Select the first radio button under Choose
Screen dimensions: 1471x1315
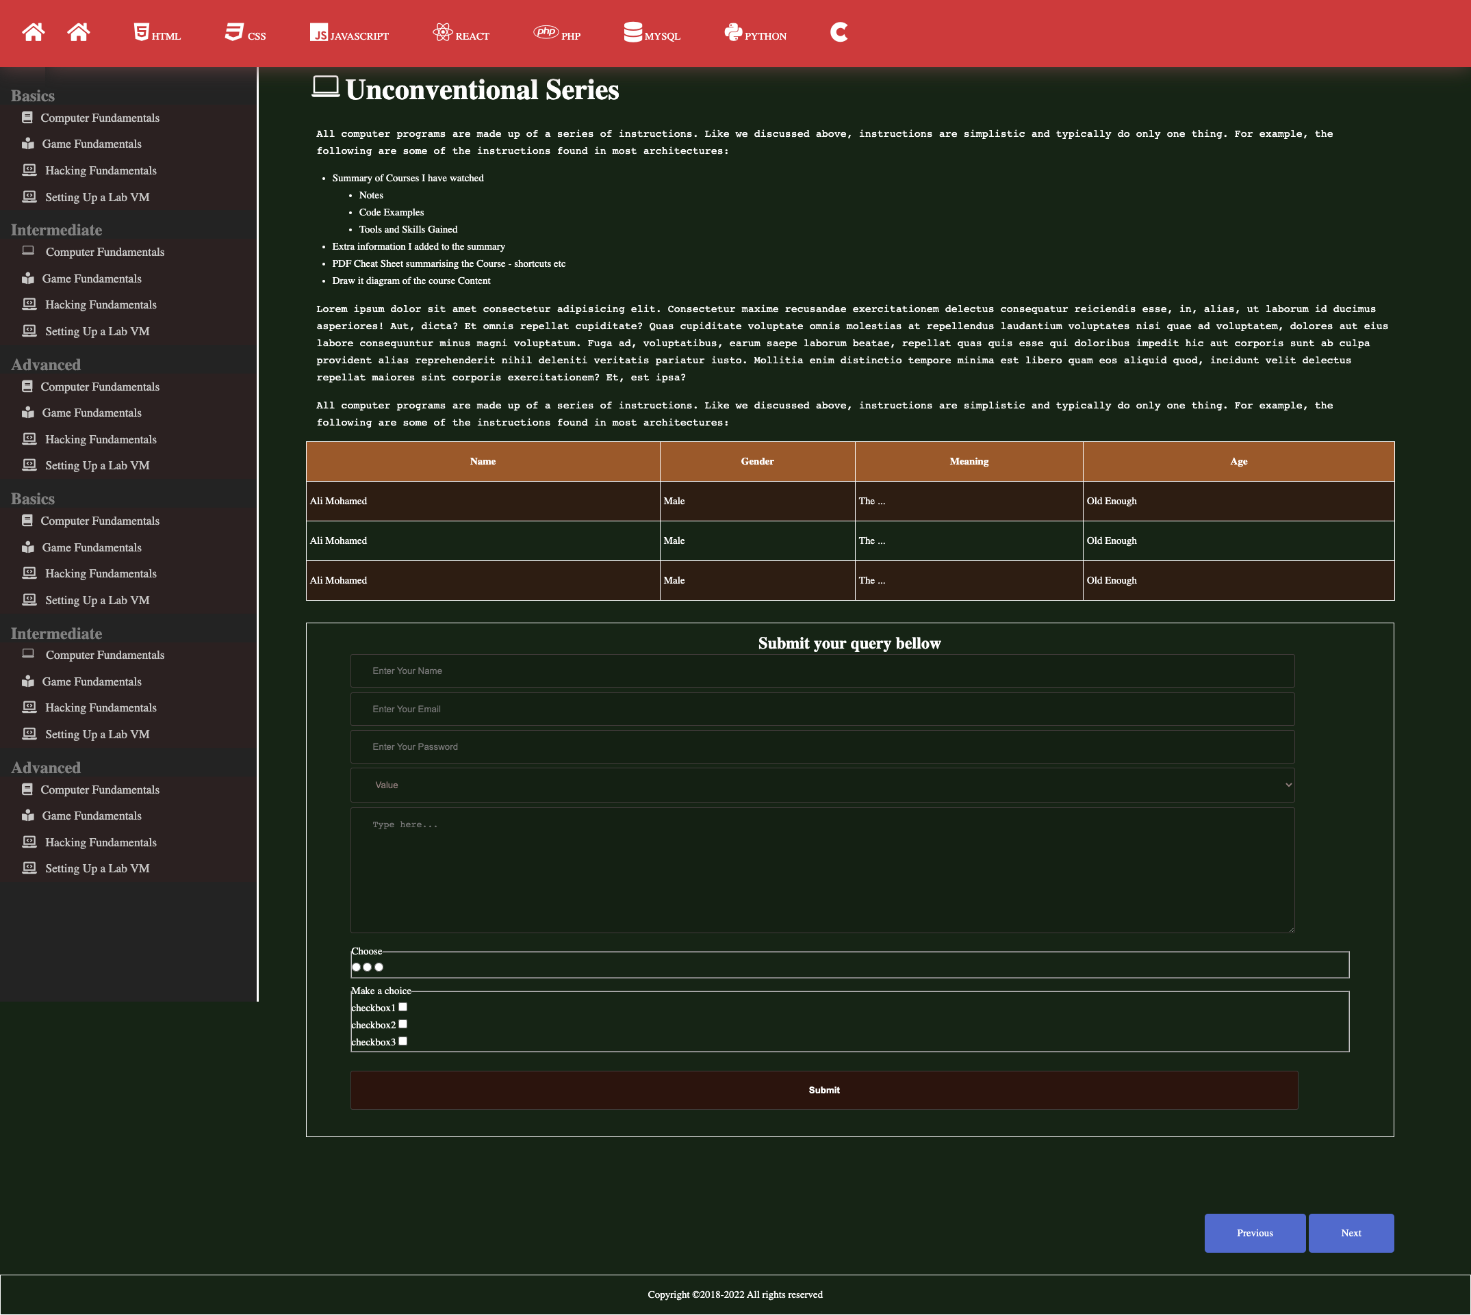tap(356, 966)
